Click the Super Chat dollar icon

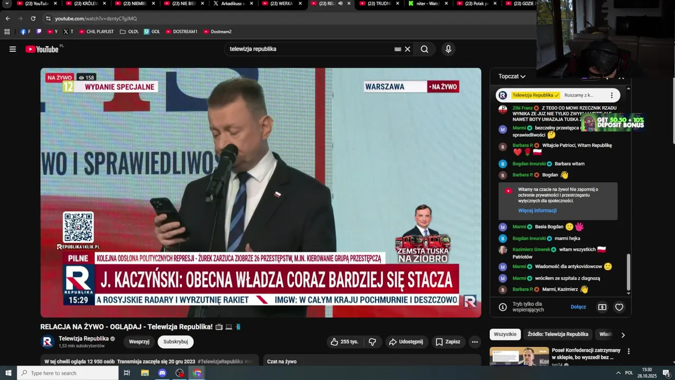point(602,307)
